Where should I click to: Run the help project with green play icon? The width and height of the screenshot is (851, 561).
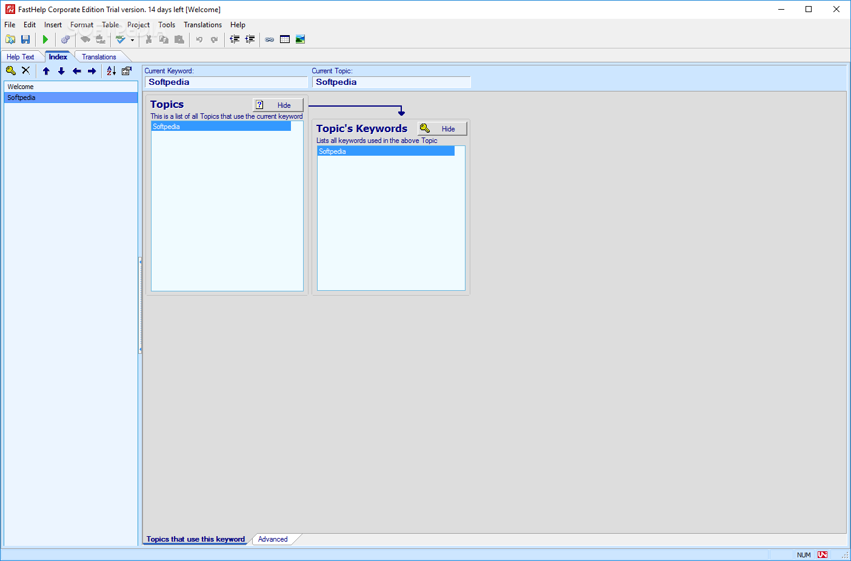click(45, 39)
